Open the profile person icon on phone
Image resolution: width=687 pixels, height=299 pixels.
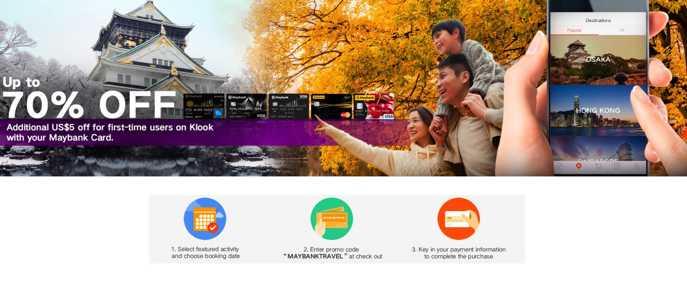coord(636,166)
